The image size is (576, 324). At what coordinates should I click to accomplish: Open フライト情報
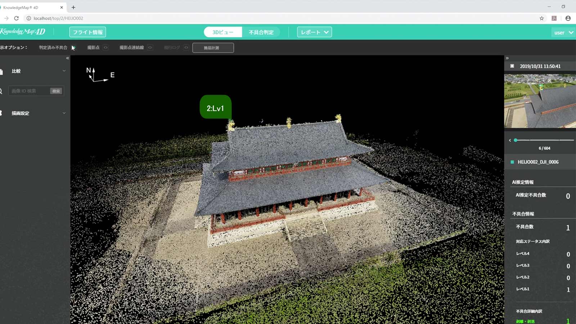87,32
